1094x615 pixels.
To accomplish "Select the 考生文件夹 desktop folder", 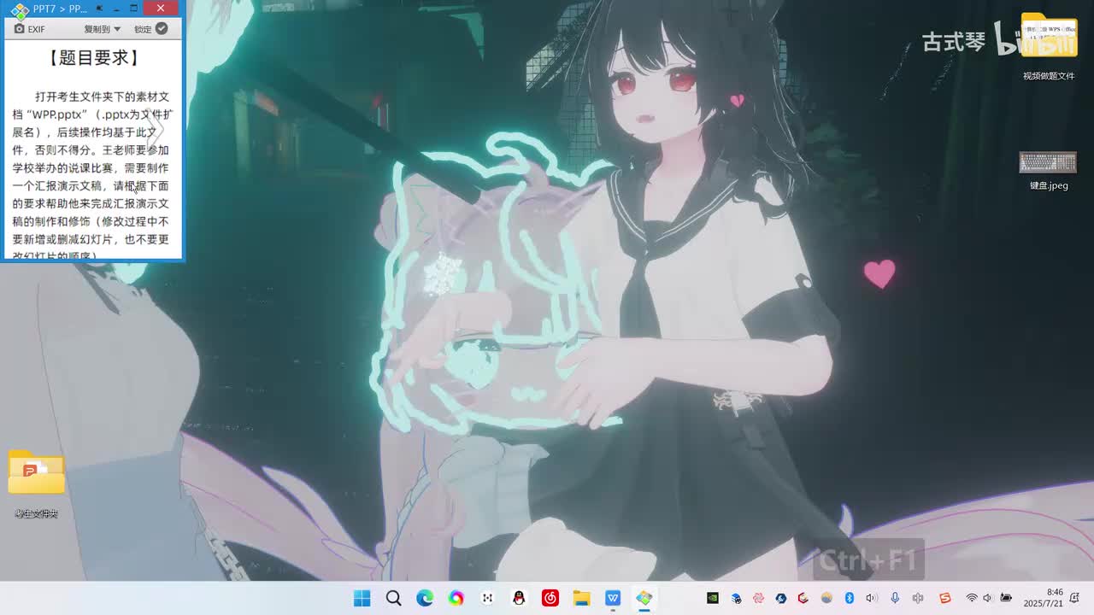I will pos(36,483).
